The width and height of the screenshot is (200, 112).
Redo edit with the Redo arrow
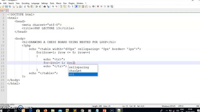(40, 7)
